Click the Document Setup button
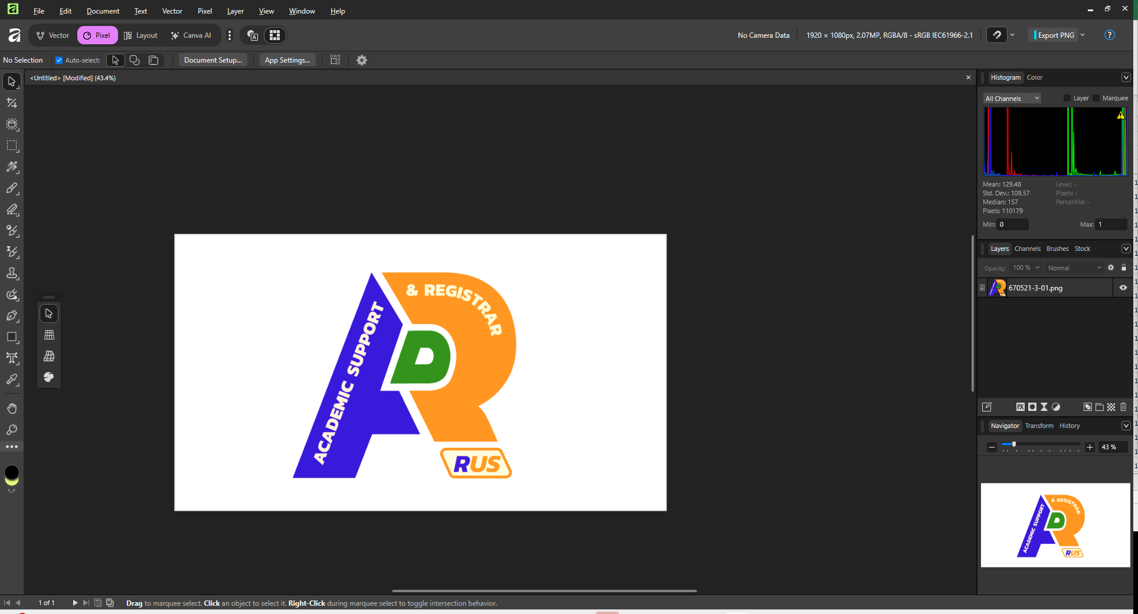 coord(212,60)
